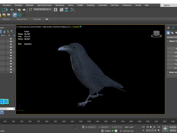Open the Rendering menu
Screen dimensions: 177x133
click(x=60, y=5)
